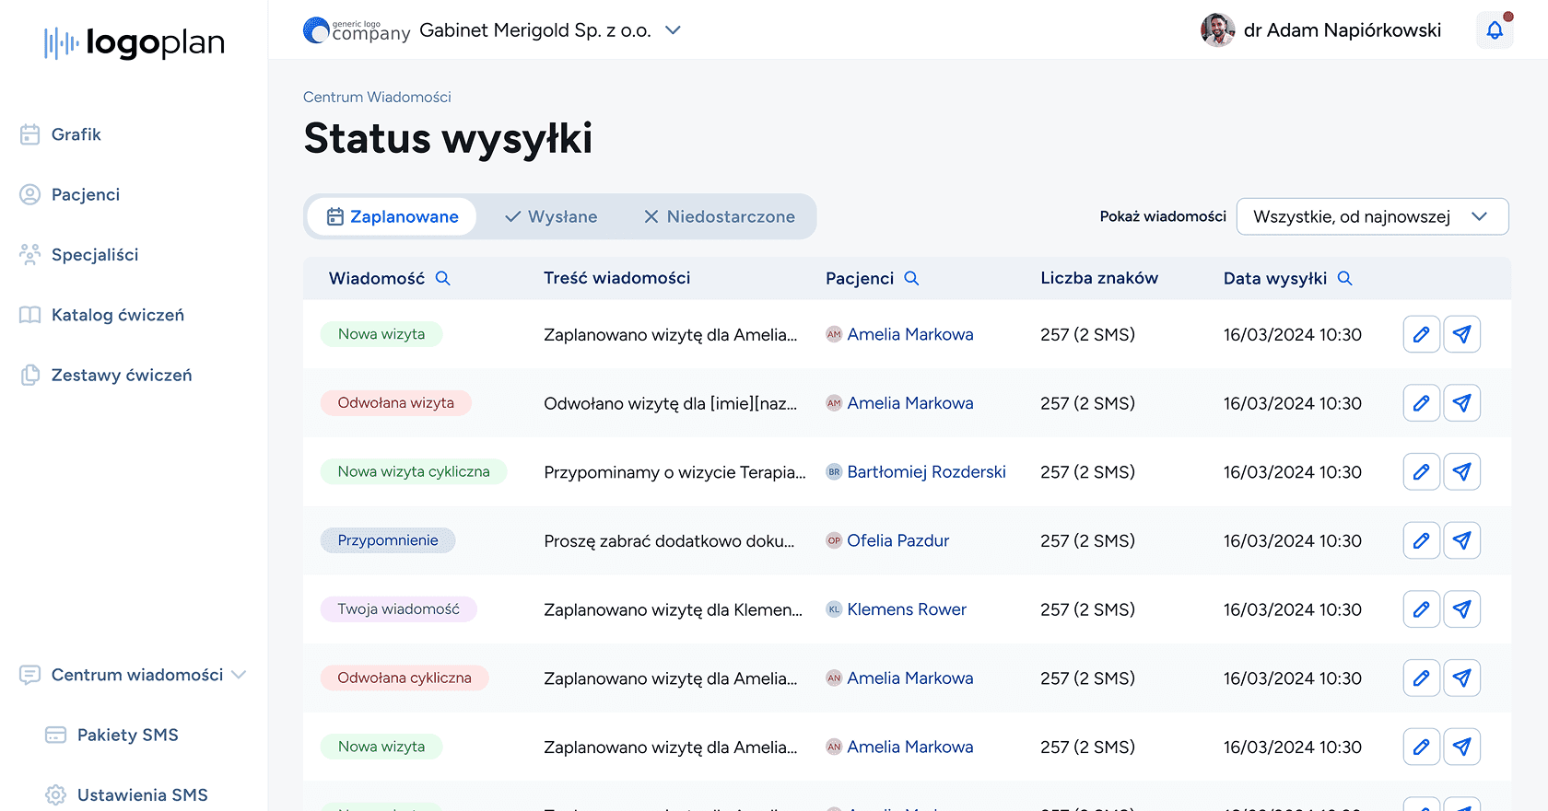This screenshot has width=1548, height=811.
Task: Search icon next to Wiadomość column
Action: click(x=442, y=278)
